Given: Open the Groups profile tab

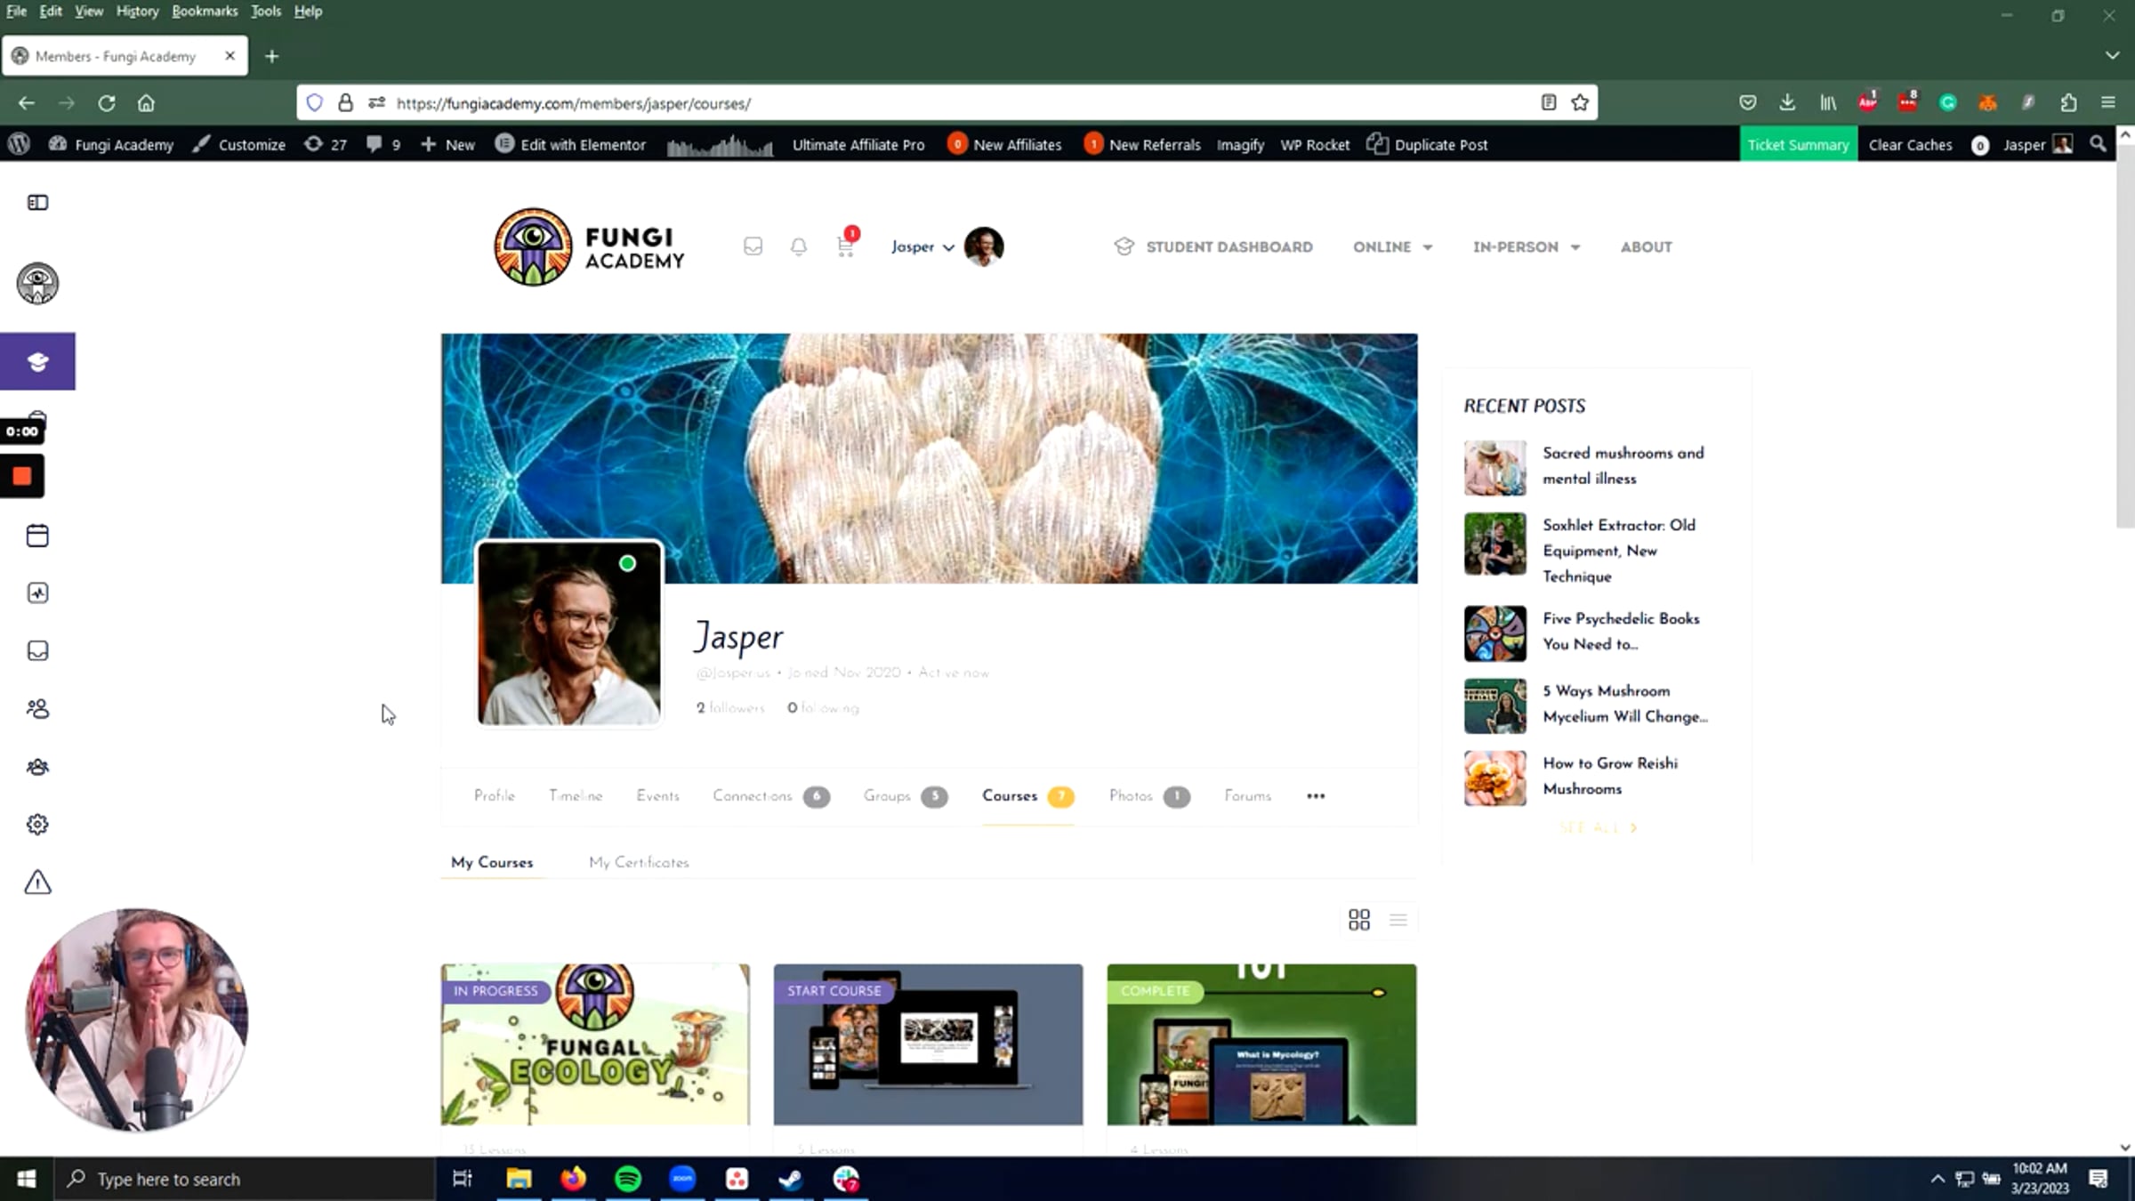Looking at the screenshot, I should (x=887, y=796).
